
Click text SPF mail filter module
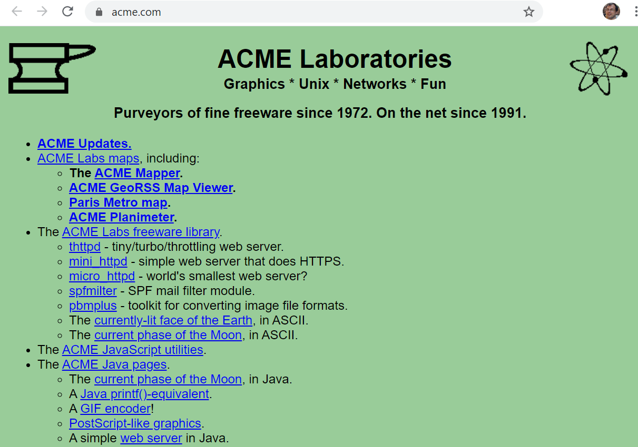[191, 291]
